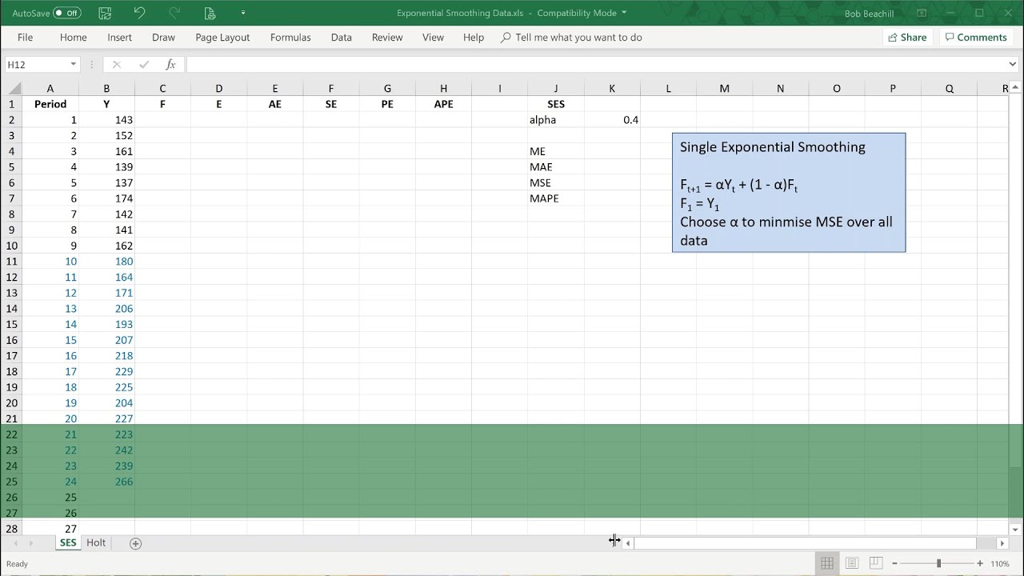1024x576 pixels.
Task: Click inside the formula bar
Action: [x=595, y=64]
